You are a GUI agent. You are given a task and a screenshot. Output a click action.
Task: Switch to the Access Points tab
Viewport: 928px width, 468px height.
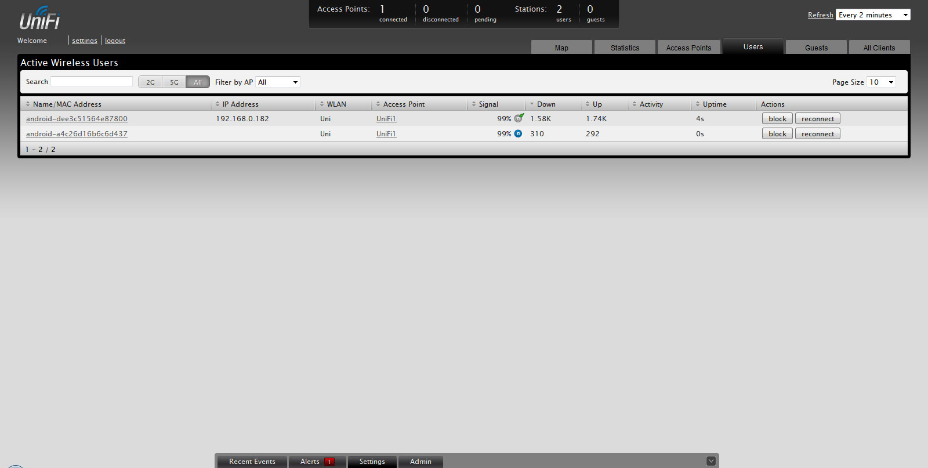click(688, 48)
